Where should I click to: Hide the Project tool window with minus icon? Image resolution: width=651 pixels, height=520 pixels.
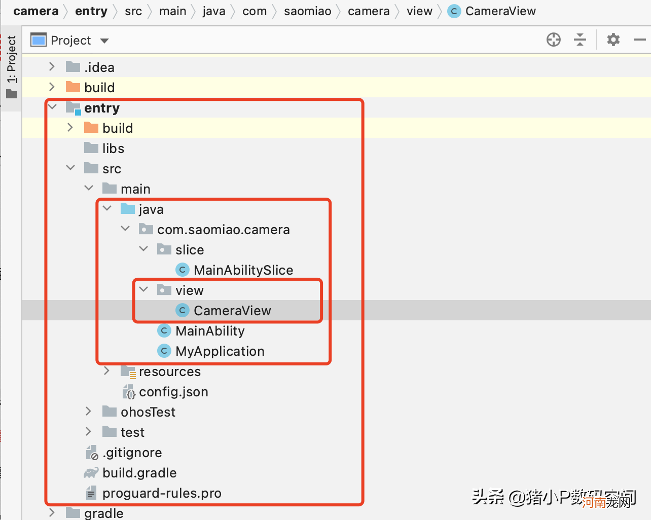[640, 40]
